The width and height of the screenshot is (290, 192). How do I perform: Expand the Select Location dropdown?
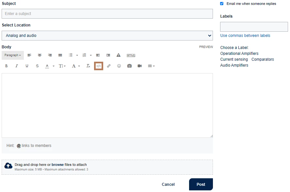coord(107,36)
